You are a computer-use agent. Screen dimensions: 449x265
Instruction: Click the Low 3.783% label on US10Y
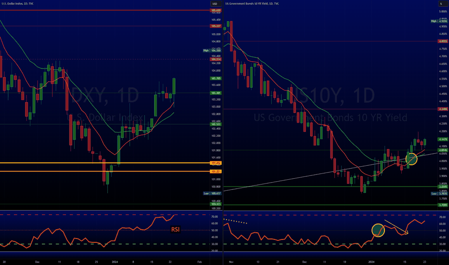pyautogui.click(x=439, y=194)
